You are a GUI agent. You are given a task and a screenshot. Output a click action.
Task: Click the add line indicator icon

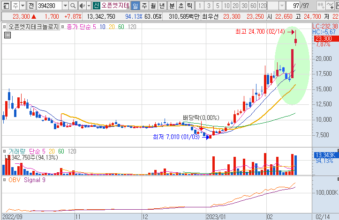click(x=330, y=6)
